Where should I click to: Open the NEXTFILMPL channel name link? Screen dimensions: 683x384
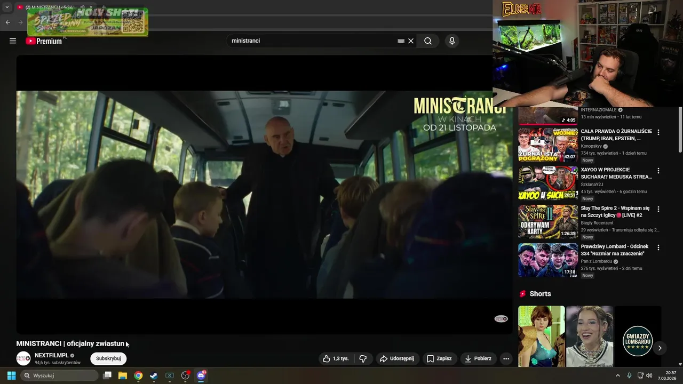[51, 355]
